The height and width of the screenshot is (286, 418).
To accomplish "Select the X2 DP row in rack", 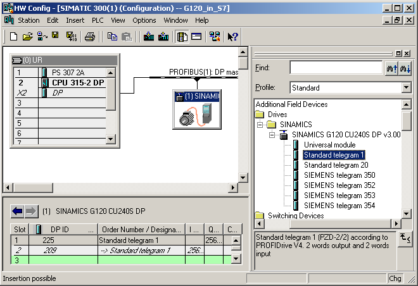I will [x=60, y=92].
